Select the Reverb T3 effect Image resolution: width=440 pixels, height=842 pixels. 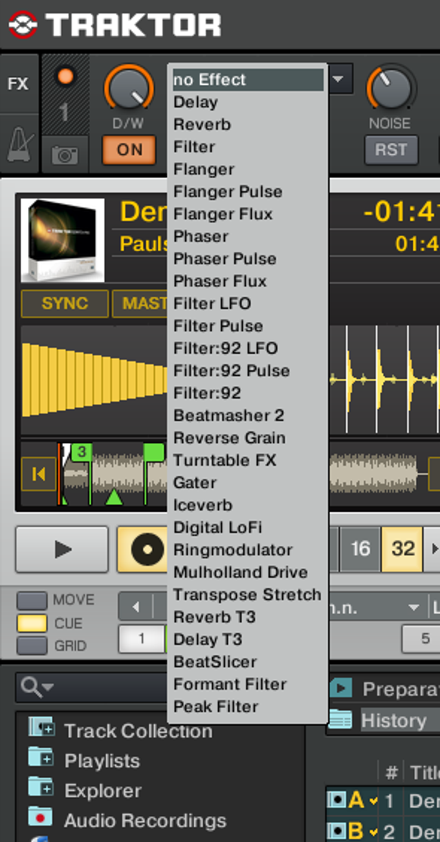click(x=248, y=617)
